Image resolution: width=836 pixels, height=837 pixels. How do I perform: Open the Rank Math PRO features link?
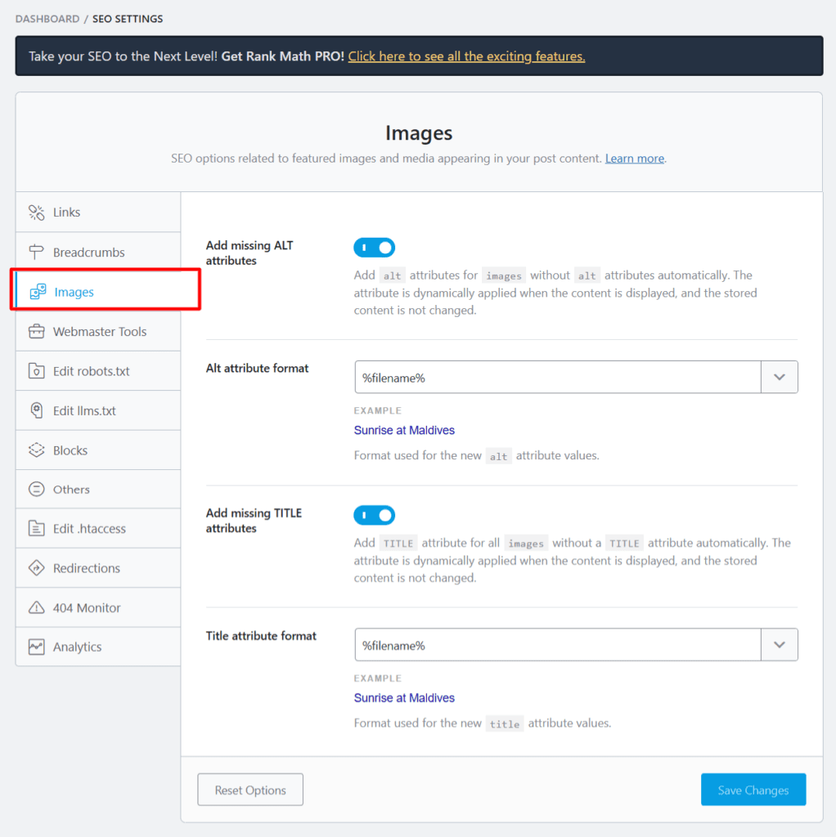pyautogui.click(x=466, y=56)
